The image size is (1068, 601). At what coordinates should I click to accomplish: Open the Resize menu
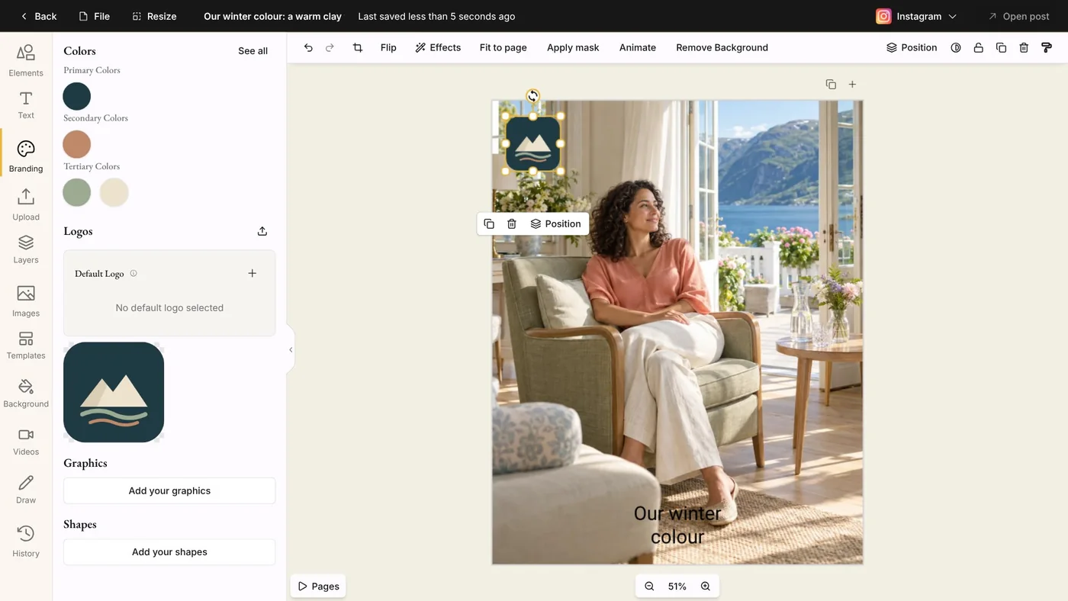(x=154, y=16)
